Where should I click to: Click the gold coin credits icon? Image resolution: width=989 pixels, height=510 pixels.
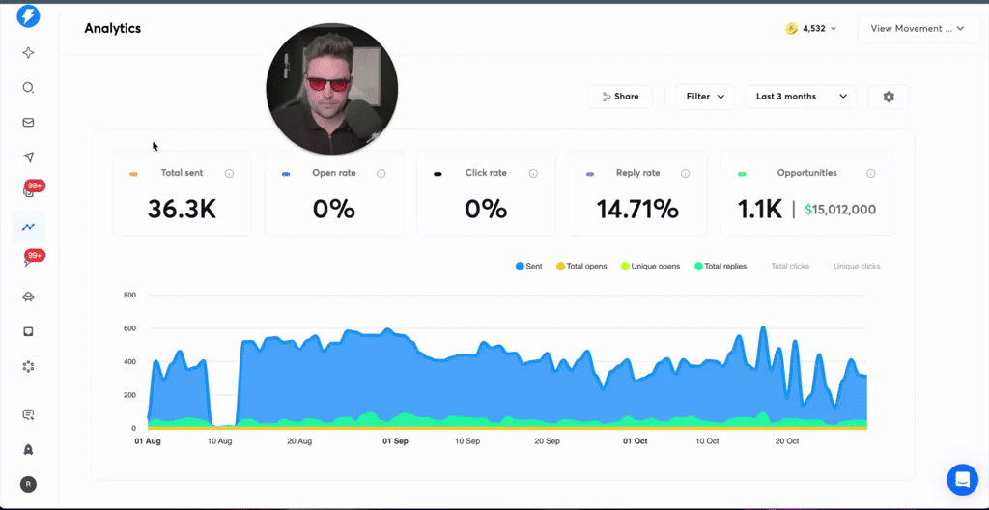[792, 28]
